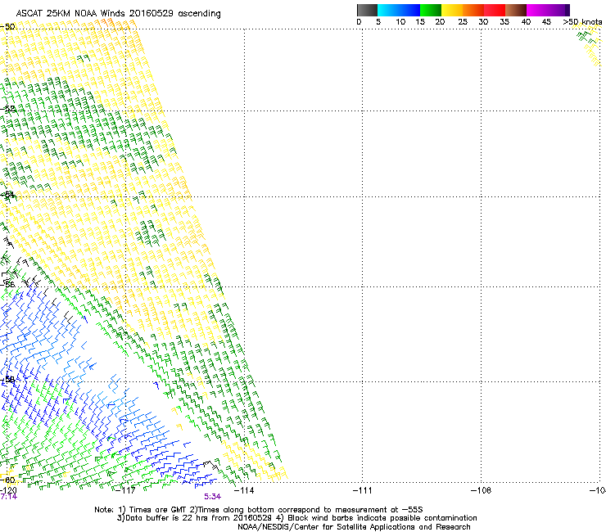Image resolution: width=606 pixels, height=532 pixels.
Task: Click the brown 35-40 knots legend swatch
Action: click(516, 10)
